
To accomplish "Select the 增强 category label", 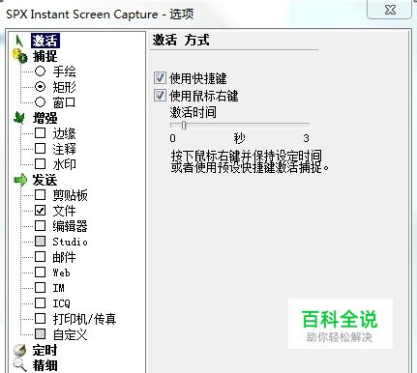I will tap(45, 118).
